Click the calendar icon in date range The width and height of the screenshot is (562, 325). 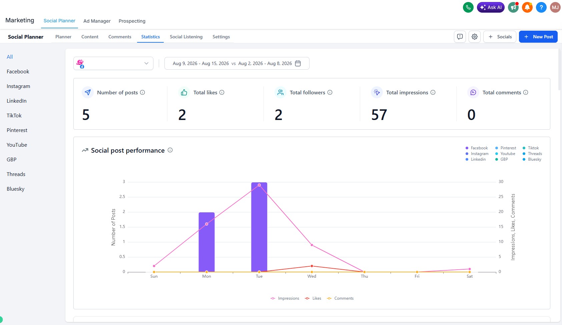click(x=298, y=63)
